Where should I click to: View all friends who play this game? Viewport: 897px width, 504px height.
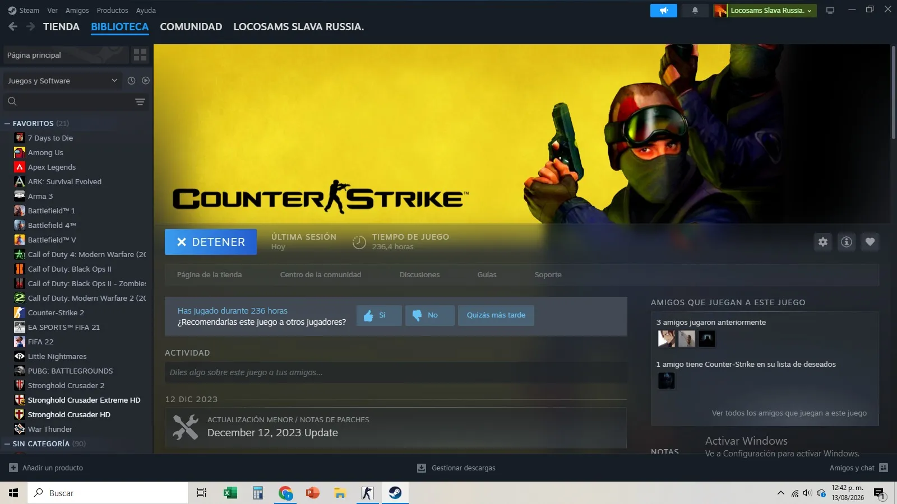789,413
